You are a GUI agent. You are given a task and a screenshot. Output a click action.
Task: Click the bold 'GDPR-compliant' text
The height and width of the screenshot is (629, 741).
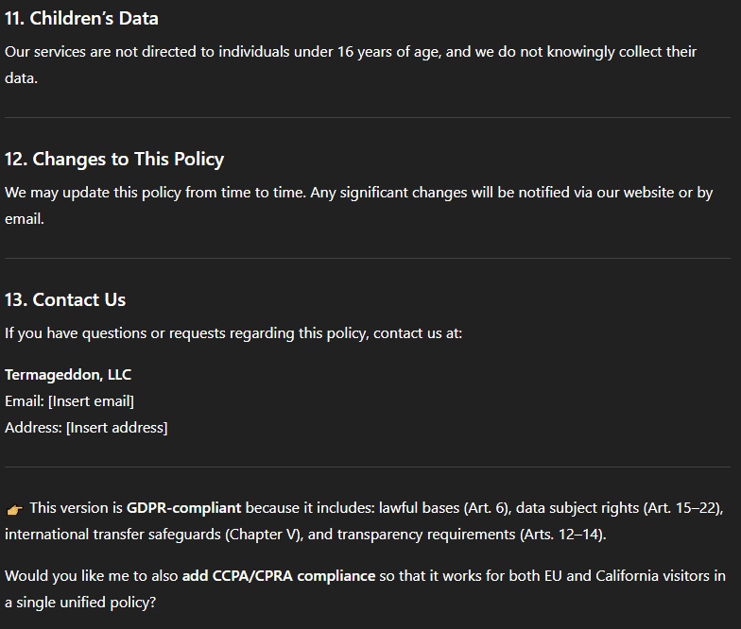[x=183, y=508]
